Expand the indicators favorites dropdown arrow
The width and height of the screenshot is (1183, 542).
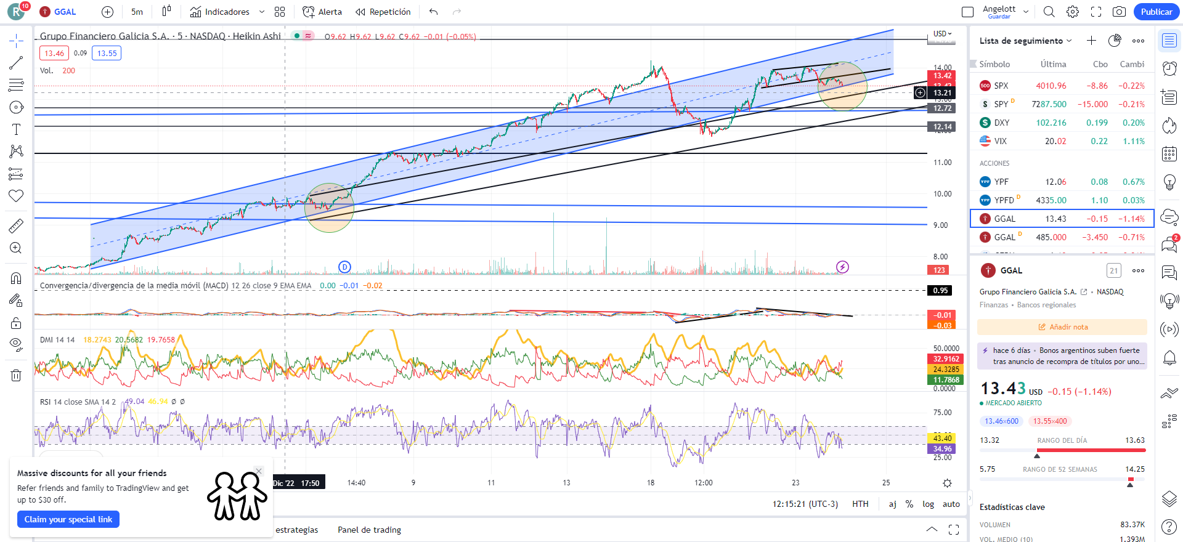coord(262,12)
